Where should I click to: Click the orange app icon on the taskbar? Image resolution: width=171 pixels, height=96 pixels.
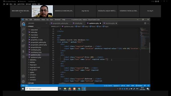pyautogui.click(x=74, y=89)
